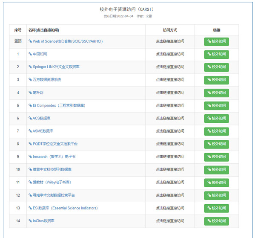Click the chain icon beside 笔杆网
This screenshot has height=238, width=255.
coord(30,93)
